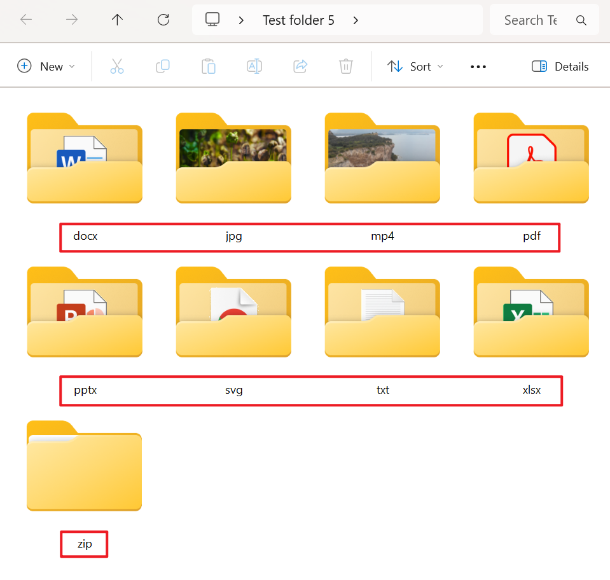Select the txt folder icon
This screenshot has width=610, height=580.
[382, 312]
